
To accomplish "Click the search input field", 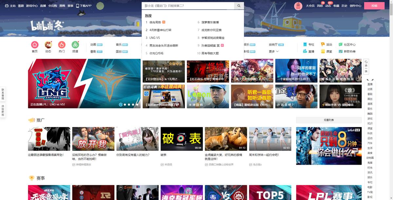I will [x=188, y=6].
